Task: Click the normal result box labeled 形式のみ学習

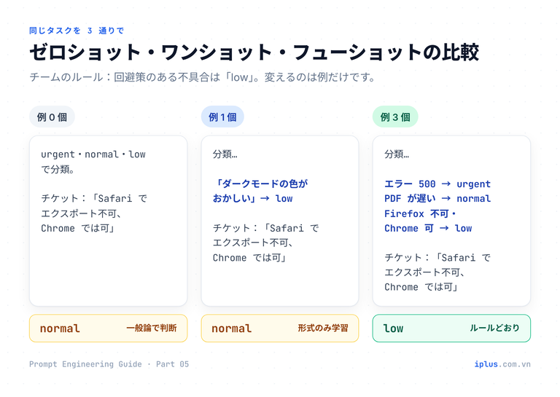Action: (280, 328)
